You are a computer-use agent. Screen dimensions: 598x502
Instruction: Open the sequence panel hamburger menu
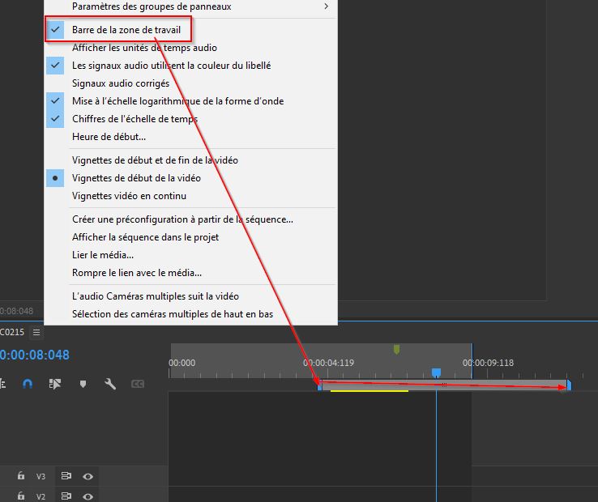pos(36,332)
